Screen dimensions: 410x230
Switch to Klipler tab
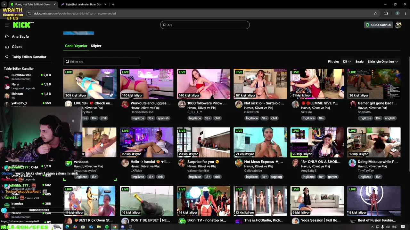(x=96, y=46)
